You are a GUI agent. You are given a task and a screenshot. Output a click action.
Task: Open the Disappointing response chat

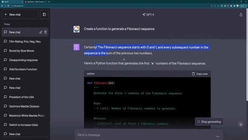[x=25, y=60]
